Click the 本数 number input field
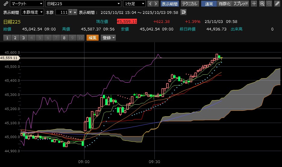The width and height of the screenshot is (282, 167). click(62, 12)
